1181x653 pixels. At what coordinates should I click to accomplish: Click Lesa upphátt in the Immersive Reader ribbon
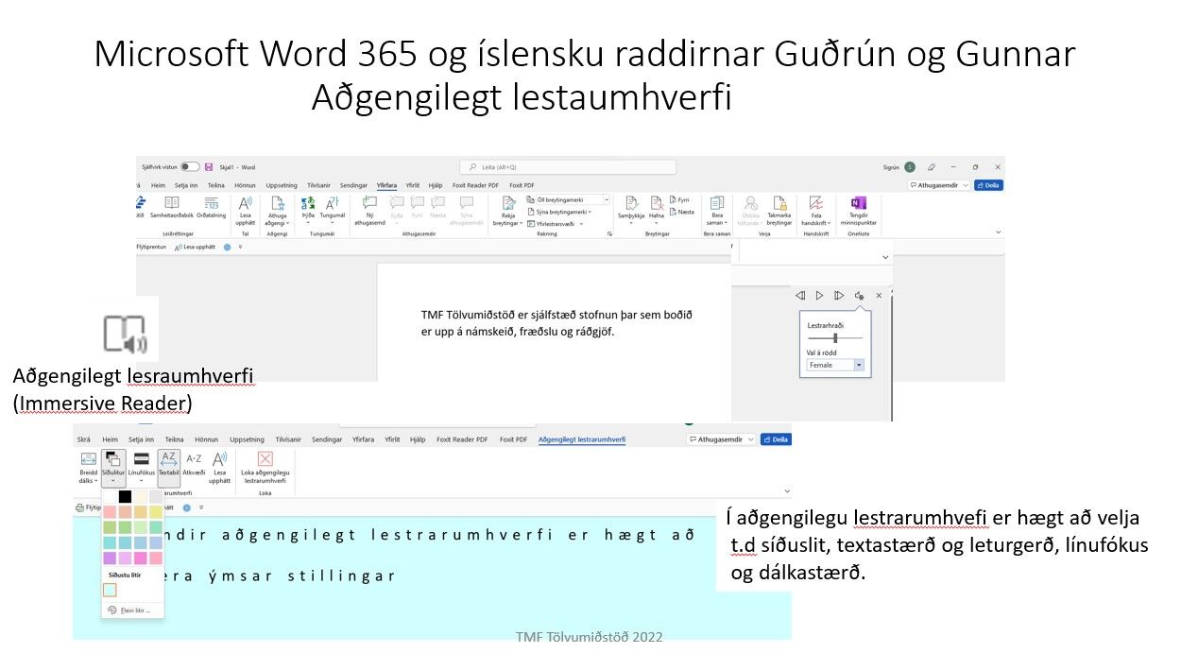click(220, 468)
